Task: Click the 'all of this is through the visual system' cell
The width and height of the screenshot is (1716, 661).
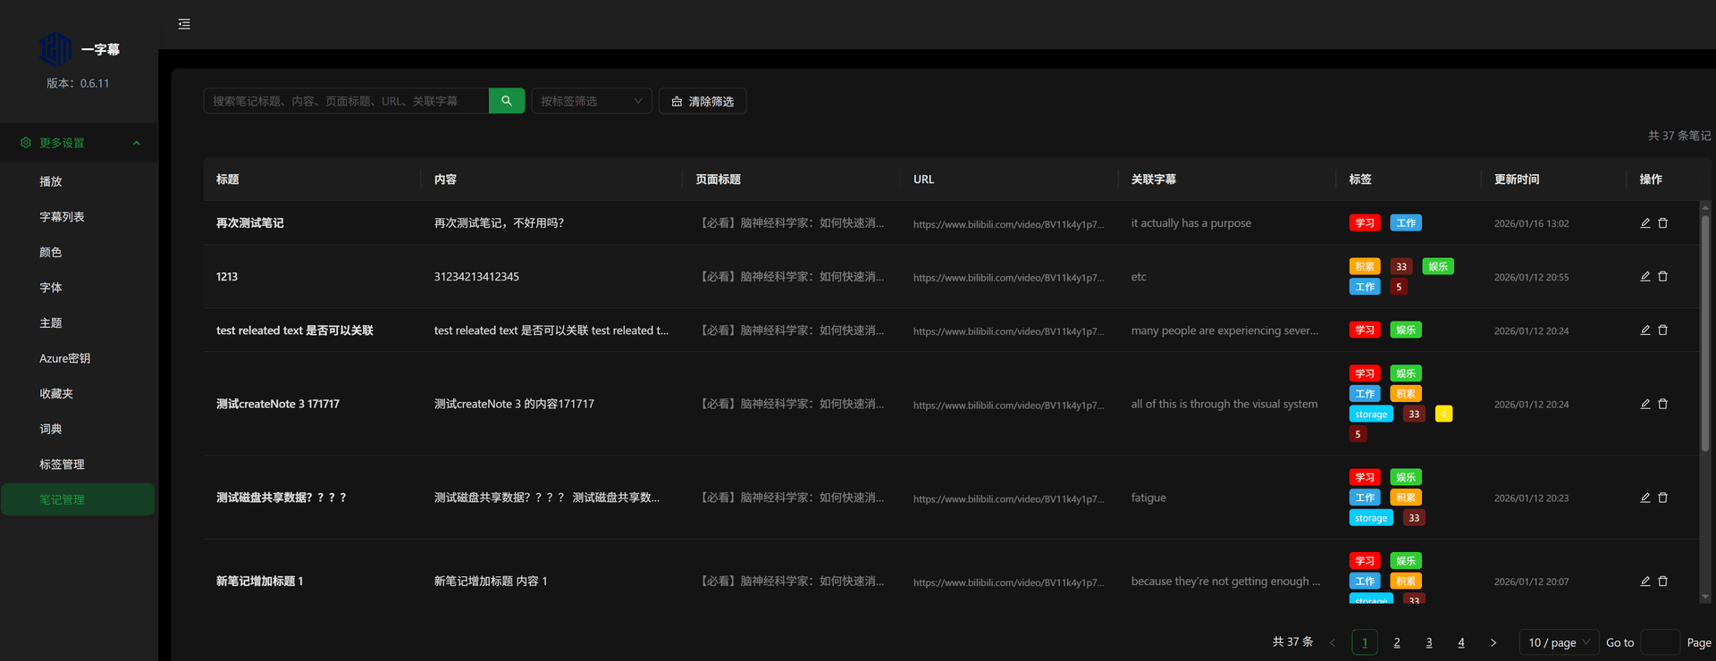Action: pos(1224,404)
